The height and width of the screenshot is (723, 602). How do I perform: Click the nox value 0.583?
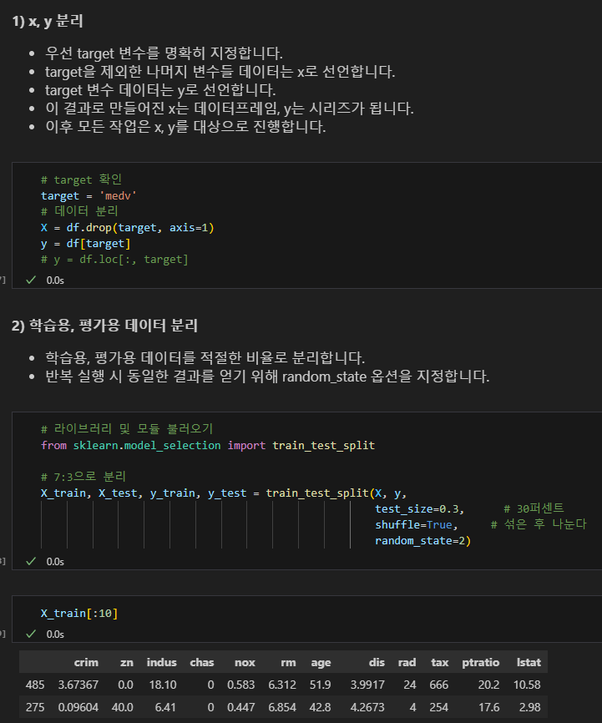pos(240,685)
